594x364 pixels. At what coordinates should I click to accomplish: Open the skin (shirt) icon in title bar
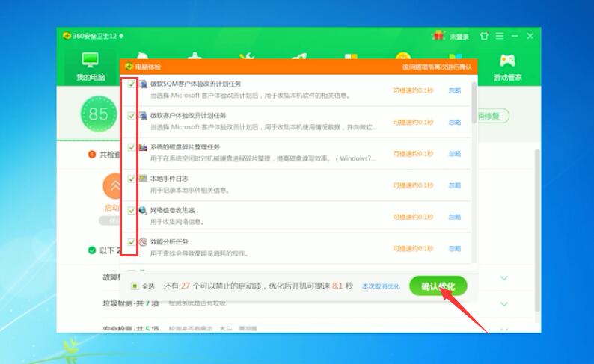pyautogui.click(x=484, y=36)
